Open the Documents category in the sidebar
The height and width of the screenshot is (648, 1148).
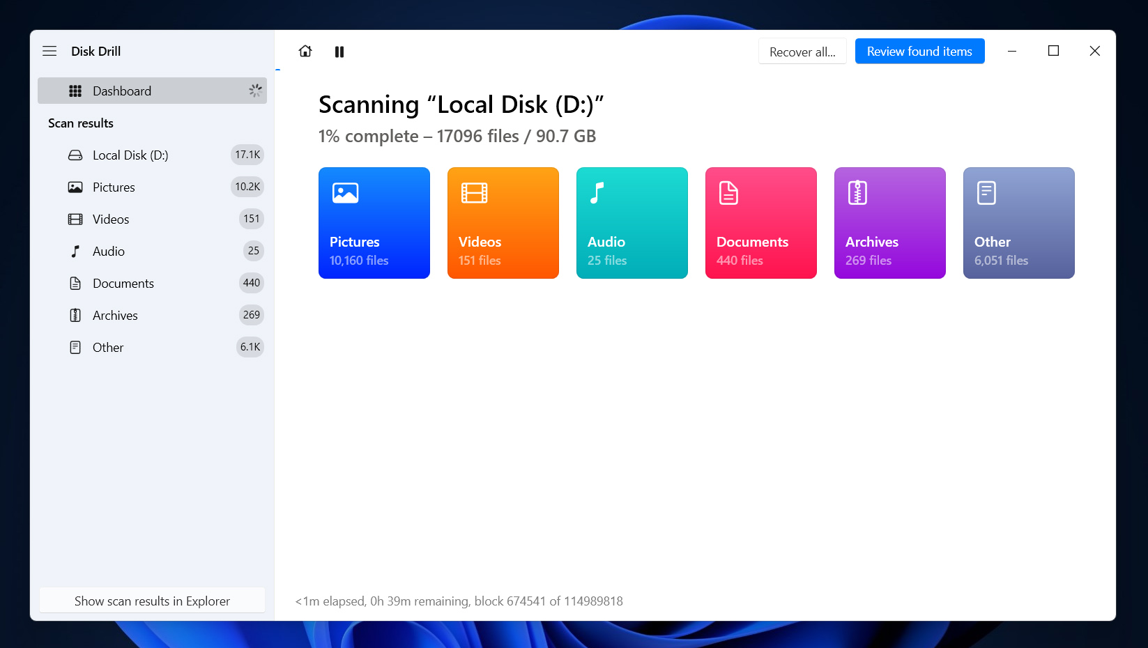coord(152,283)
